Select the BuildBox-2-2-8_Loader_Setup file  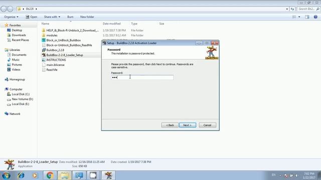pyautogui.click(x=62, y=55)
